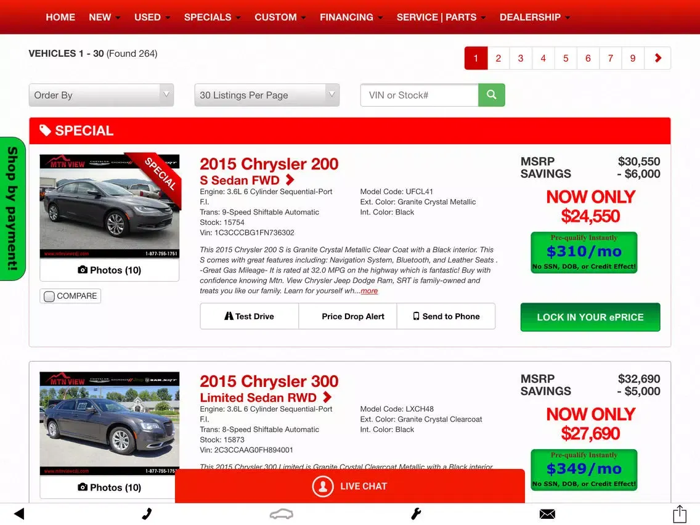Click the Chrysler 300 thumbnail image
700x525 pixels.
(x=110, y=424)
